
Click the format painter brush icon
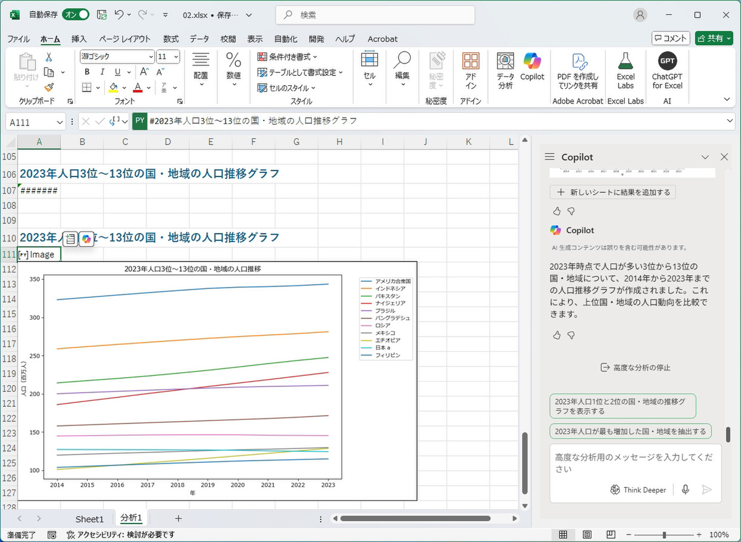point(49,88)
